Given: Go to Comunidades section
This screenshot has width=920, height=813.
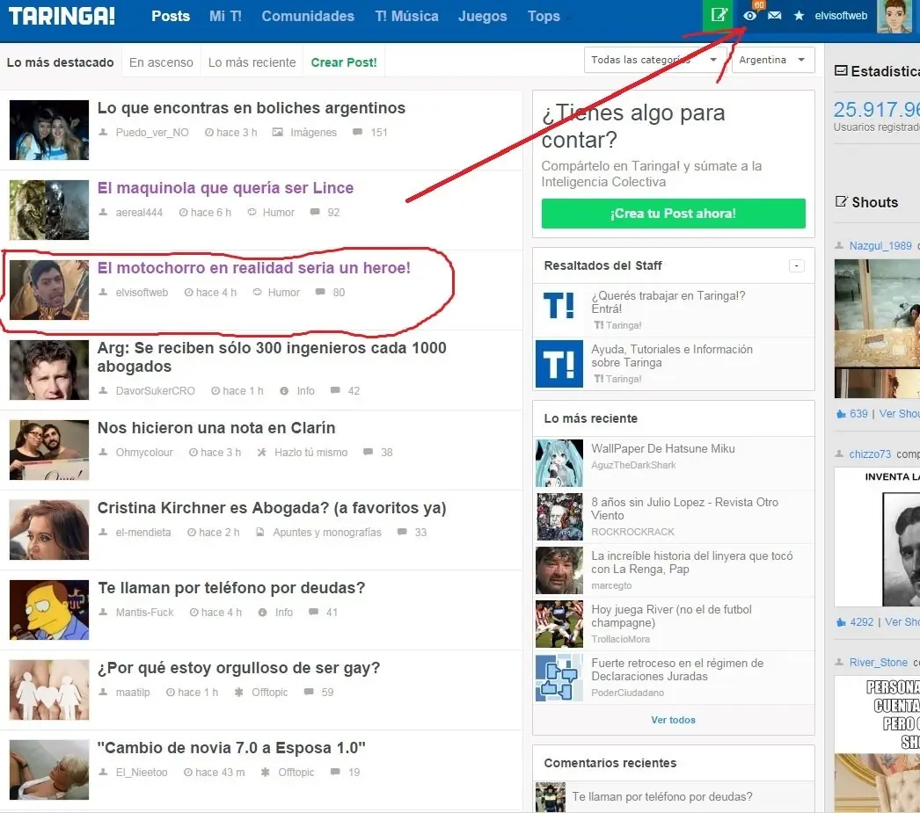Looking at the screenshot, I should coord(308,16).
